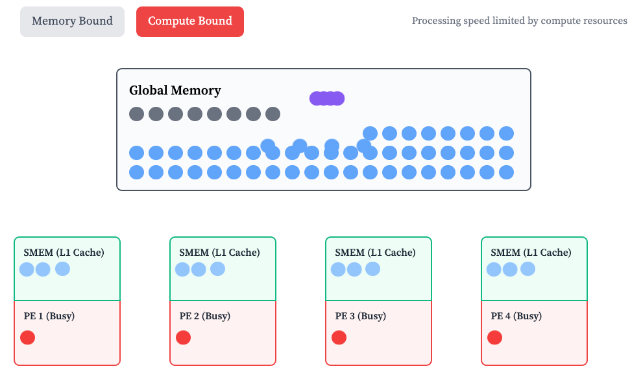643x375 pixels.
Task: Select the purple data cluster in Global Memory
Action: tap(326, 98)
